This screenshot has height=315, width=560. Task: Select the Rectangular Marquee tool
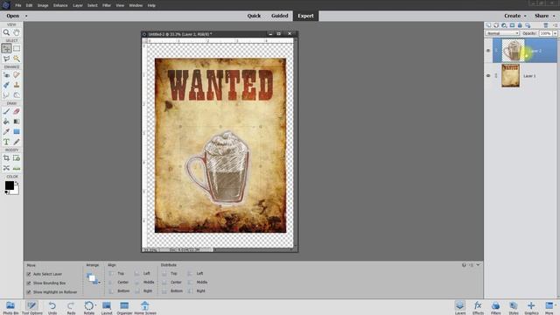pos(17,48)
